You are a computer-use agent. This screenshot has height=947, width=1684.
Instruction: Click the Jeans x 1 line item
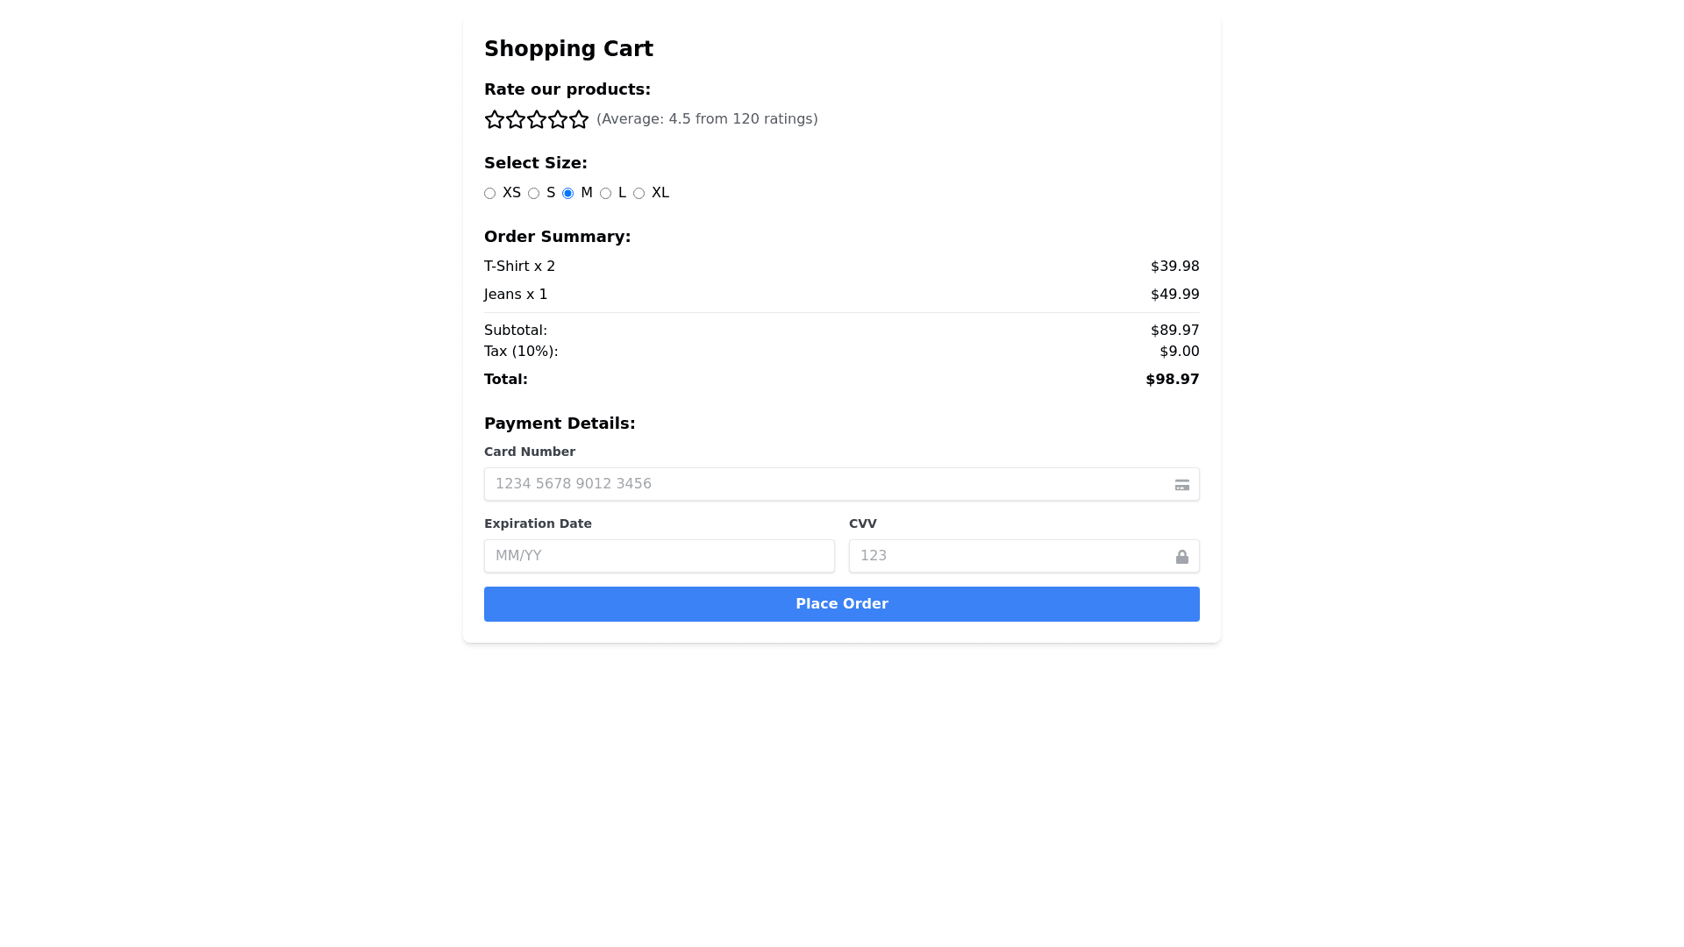[516, 295]
